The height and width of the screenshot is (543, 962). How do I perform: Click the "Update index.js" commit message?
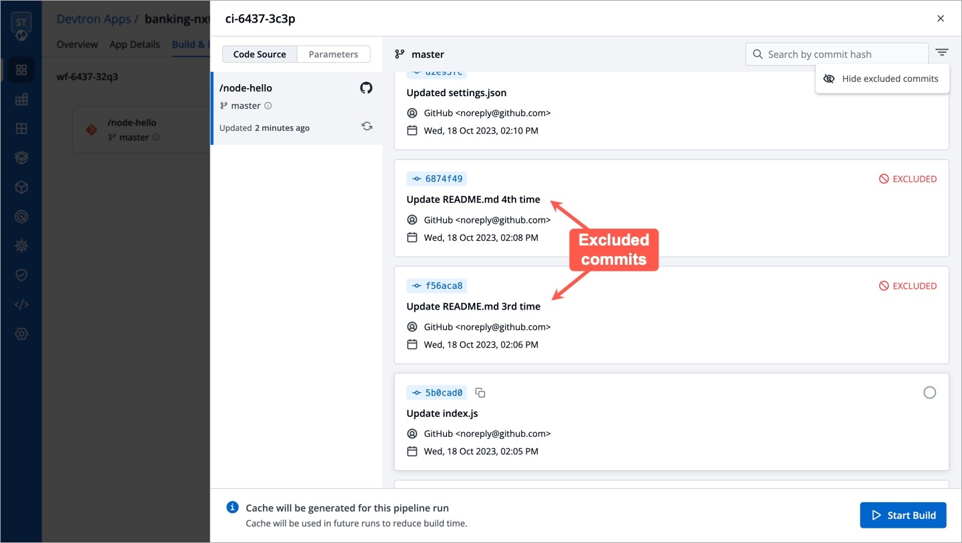pyautogui.click(x=442, y=414)
